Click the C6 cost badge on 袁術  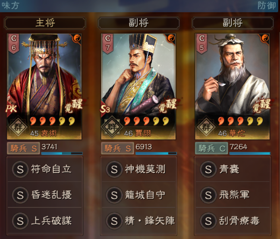(14, 43)
